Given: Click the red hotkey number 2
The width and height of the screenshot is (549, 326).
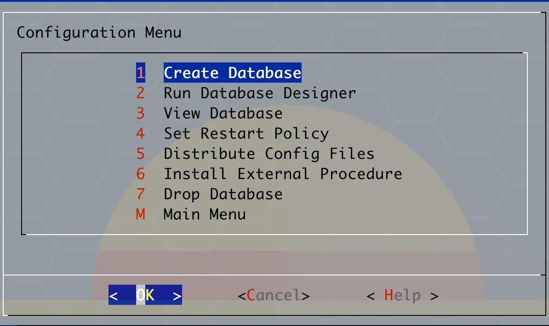Looking at the screenshot, I should click(140, 93).
